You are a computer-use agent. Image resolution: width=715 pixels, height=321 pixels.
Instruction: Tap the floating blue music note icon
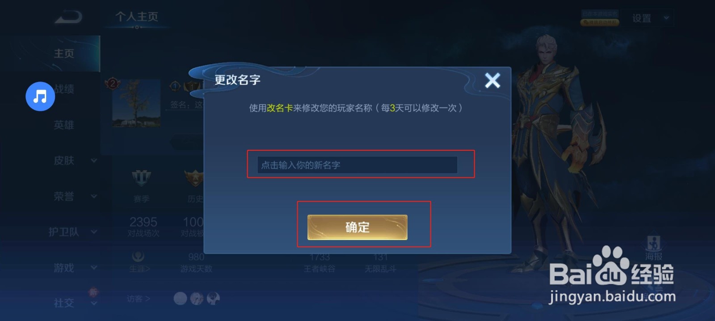click(40, 96)
